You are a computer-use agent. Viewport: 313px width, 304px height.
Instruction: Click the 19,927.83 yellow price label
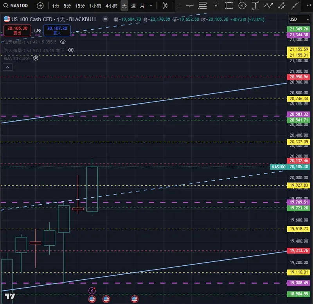[299, 185]
